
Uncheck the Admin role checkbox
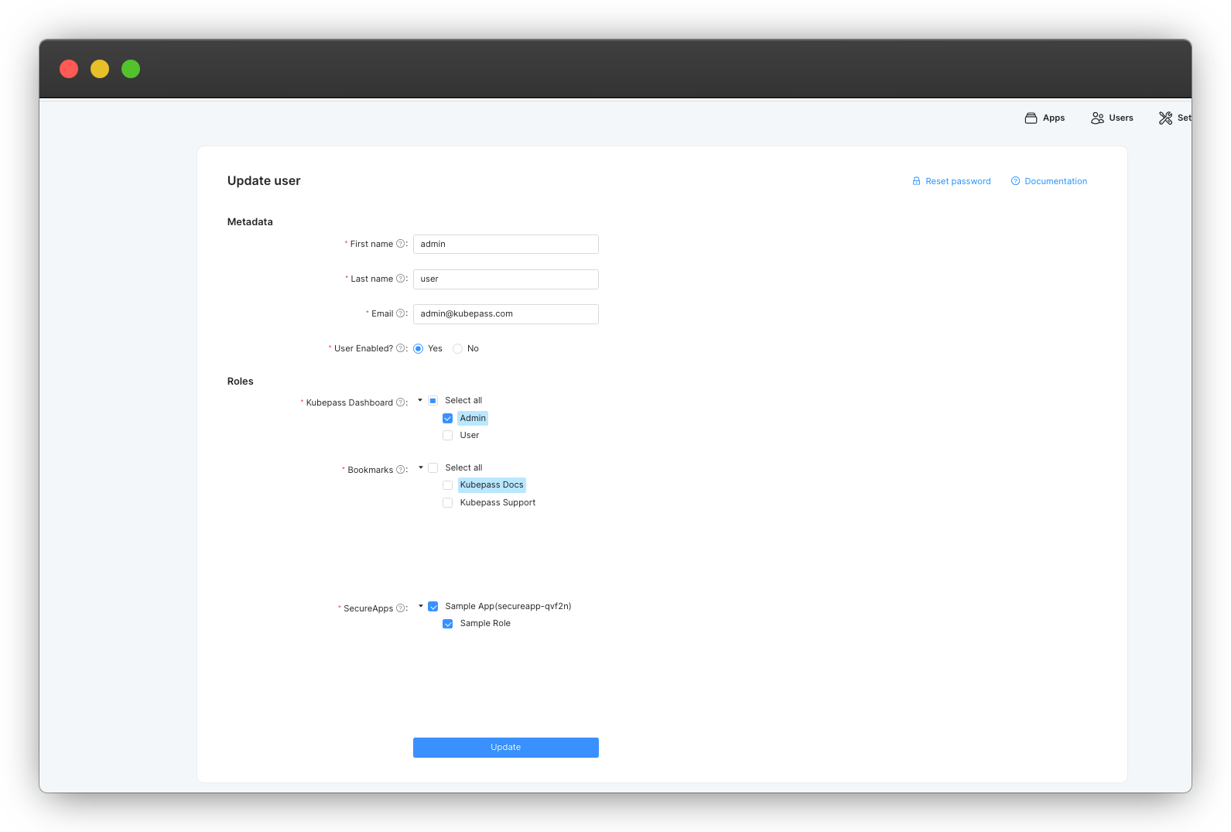click(x=448, y=419)
